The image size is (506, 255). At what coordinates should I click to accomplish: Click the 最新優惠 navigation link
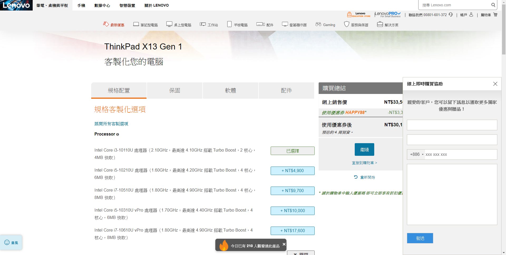coord(117,25)
